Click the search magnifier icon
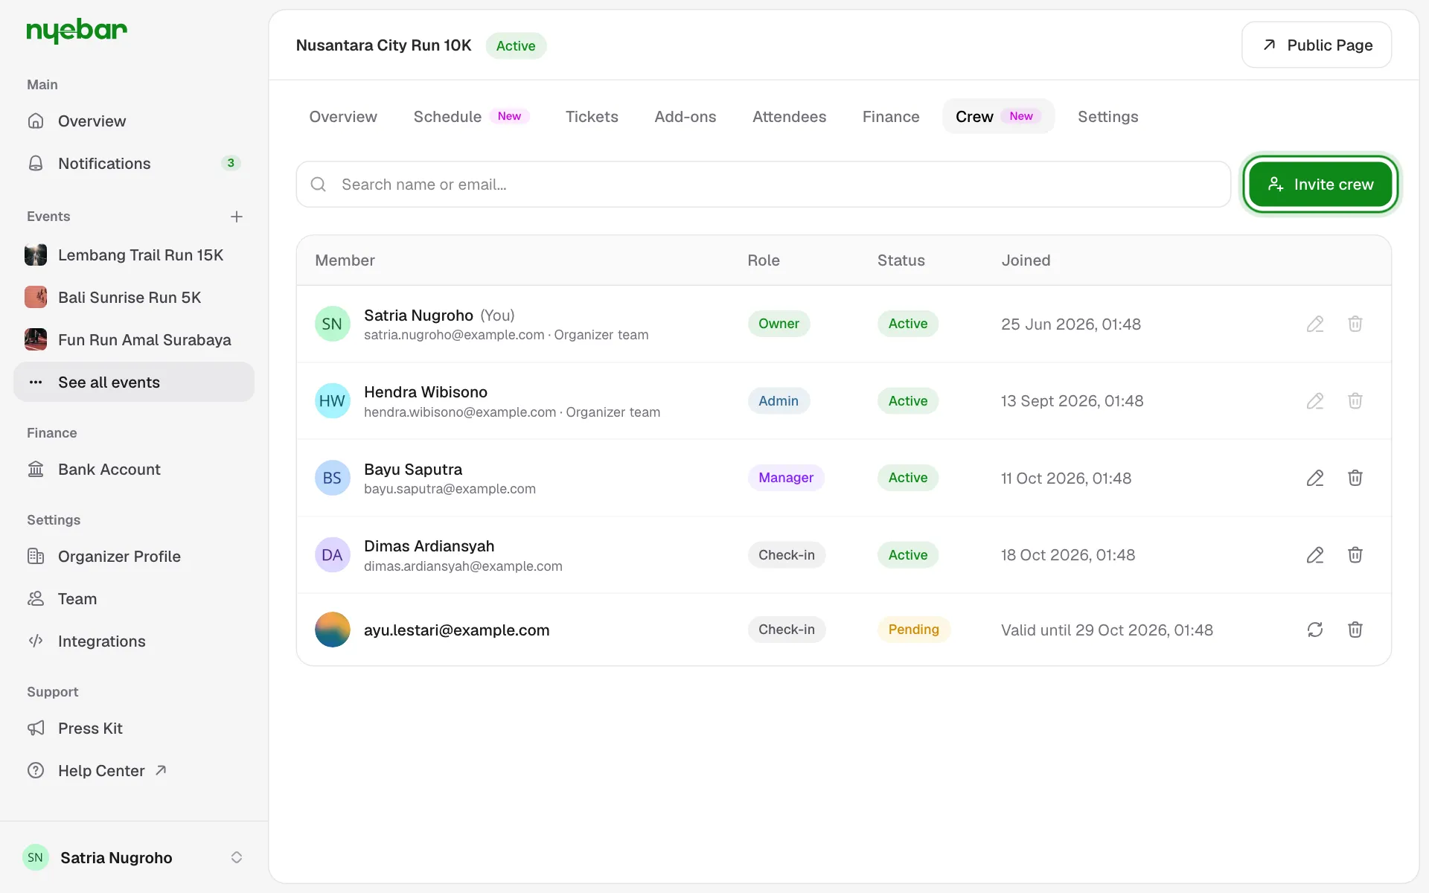This screenshot has height=893, width=1429. click(x=319, y=185)
